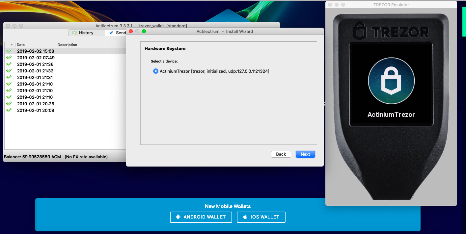The image size is (466, 234).
Task: Click the Description column header
Action: 91,45
